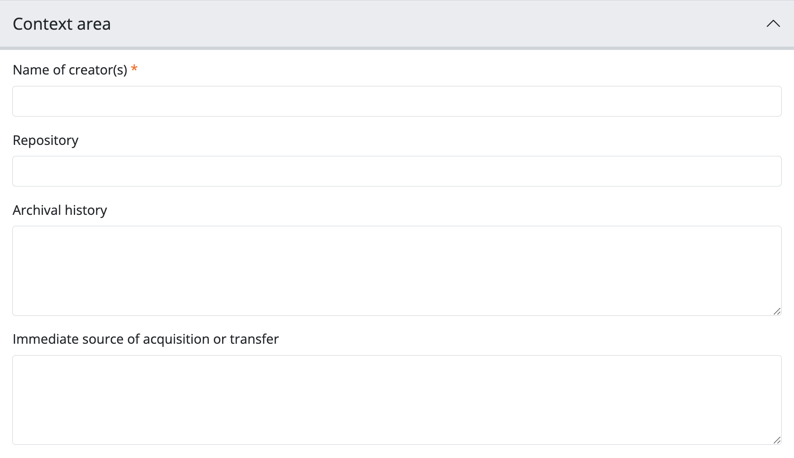The image size is (794, 458).
Task: Open the Repository autocomplete at its right end
Action: [x=769, y=171]
